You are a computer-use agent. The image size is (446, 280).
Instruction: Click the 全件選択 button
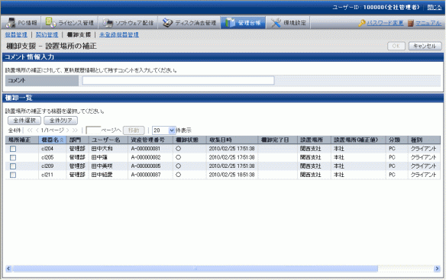point(24,121)
